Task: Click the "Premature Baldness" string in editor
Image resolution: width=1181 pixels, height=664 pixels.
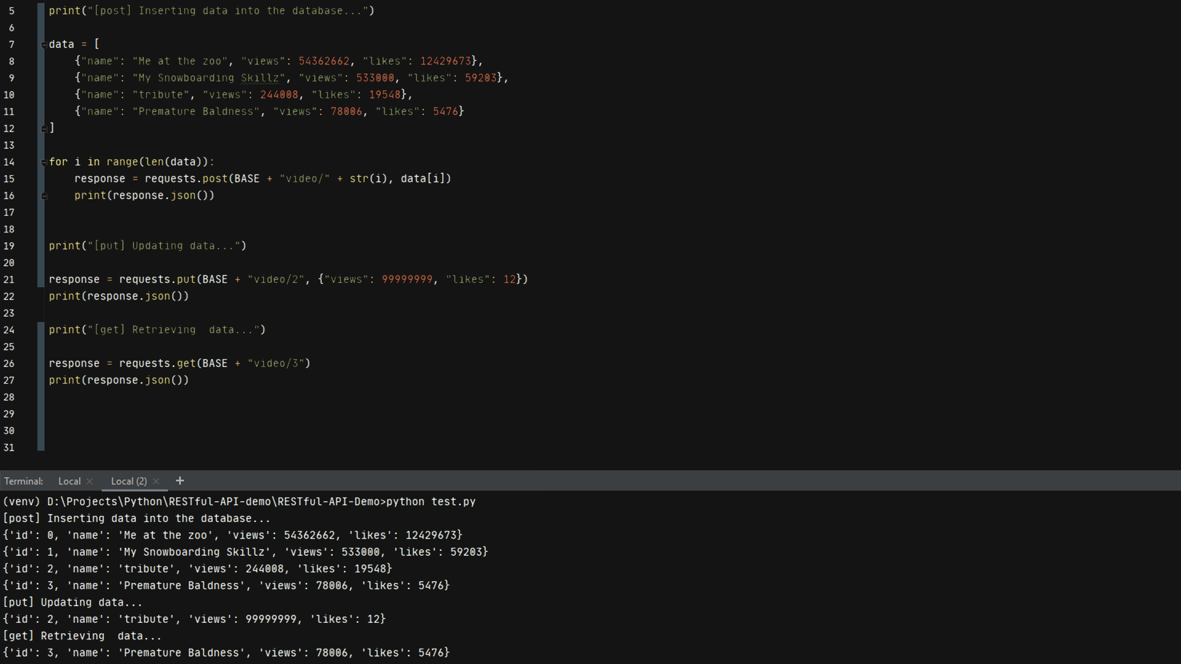Action: 196,111
